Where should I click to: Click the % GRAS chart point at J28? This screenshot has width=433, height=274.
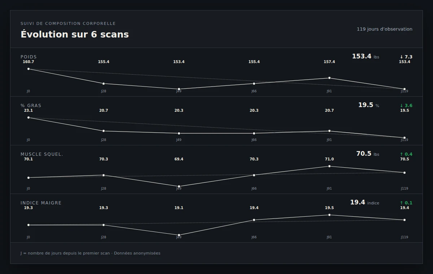(x=104, y=131)
